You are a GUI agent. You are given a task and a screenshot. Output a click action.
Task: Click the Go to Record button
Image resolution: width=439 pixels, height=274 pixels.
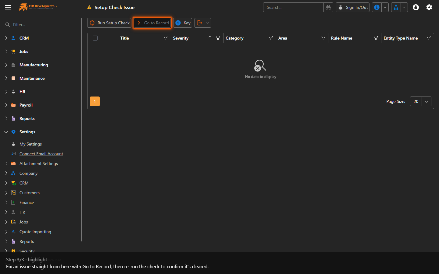[x=152, y=23]
